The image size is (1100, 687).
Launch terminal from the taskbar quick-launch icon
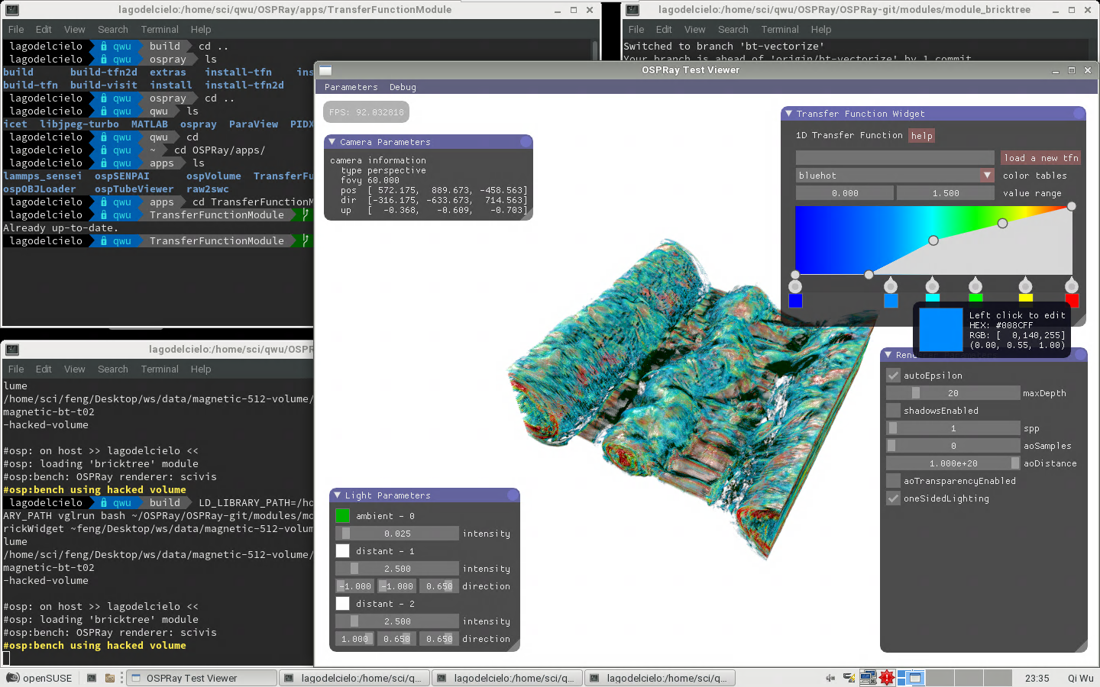(x=92, y=678)
